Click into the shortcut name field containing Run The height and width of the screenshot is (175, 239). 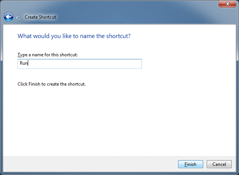[x=80, y=64]
